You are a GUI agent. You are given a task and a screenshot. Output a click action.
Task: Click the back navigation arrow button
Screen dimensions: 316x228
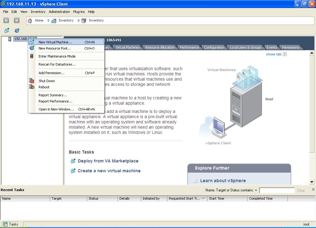coord(6,20)
